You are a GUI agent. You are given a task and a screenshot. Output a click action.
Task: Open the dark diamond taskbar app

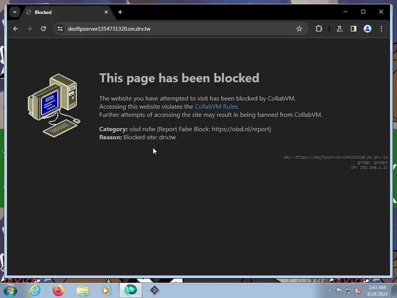[154, 290]
